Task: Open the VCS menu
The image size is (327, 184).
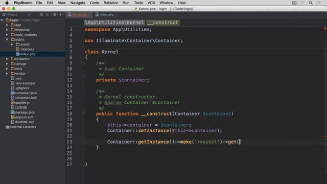Action: 151,3
